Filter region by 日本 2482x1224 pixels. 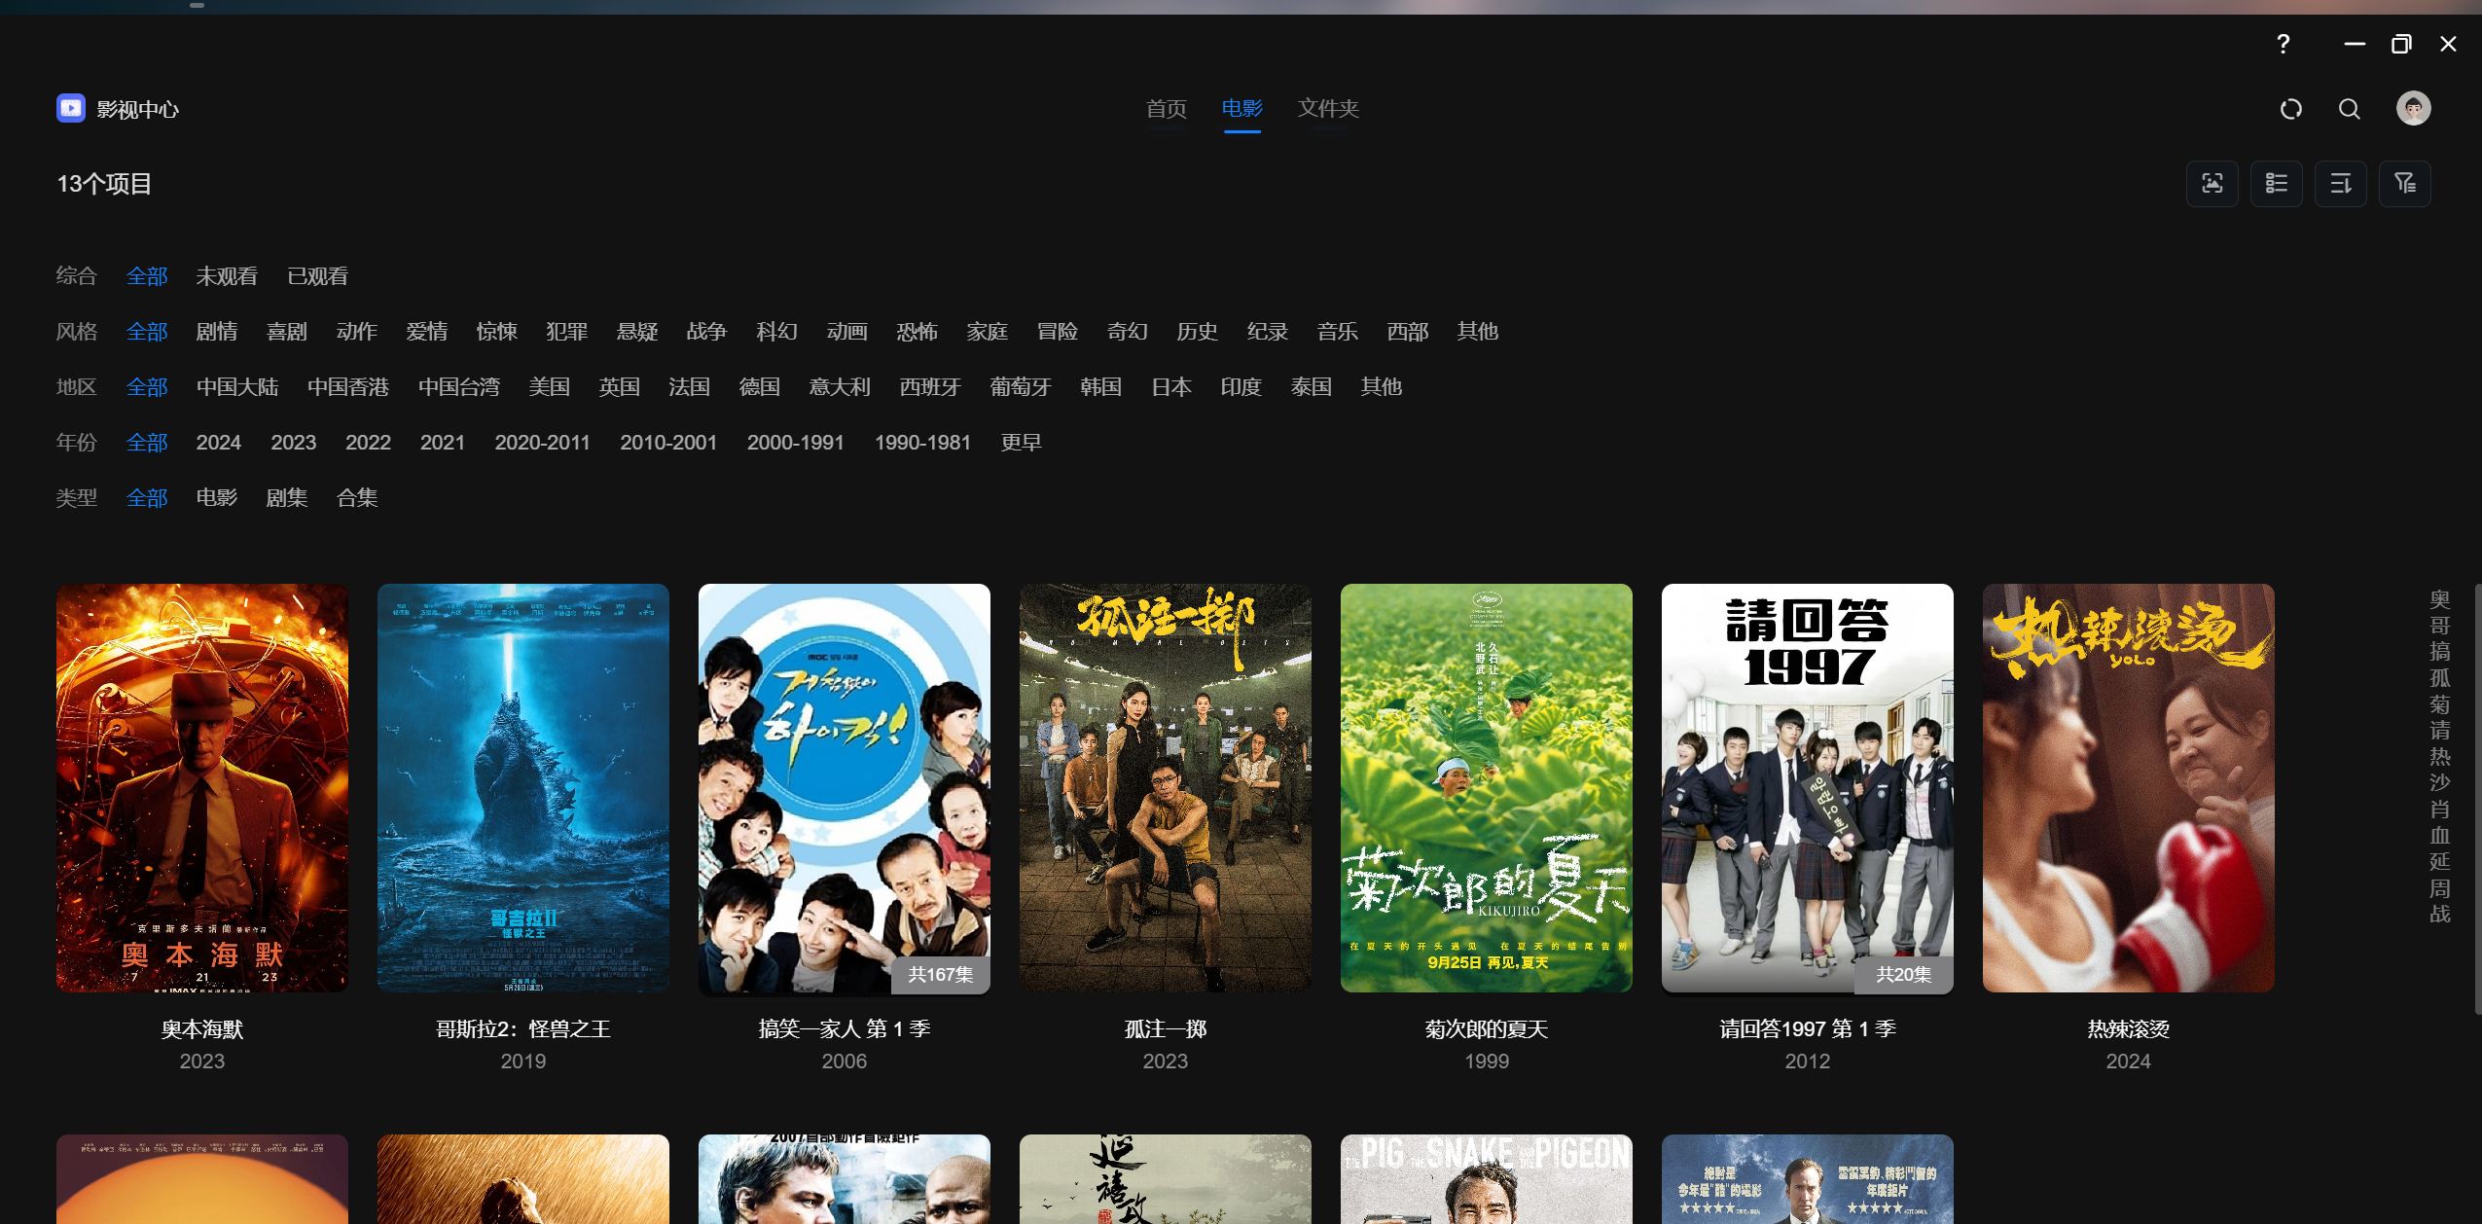[1171, 387]
